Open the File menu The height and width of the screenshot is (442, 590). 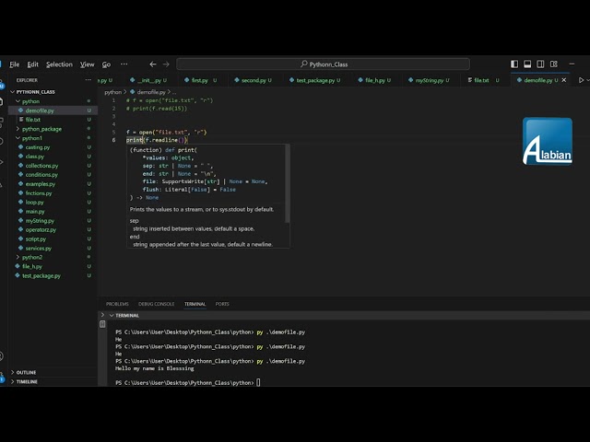pyautogui.click(x=15, y=64)
